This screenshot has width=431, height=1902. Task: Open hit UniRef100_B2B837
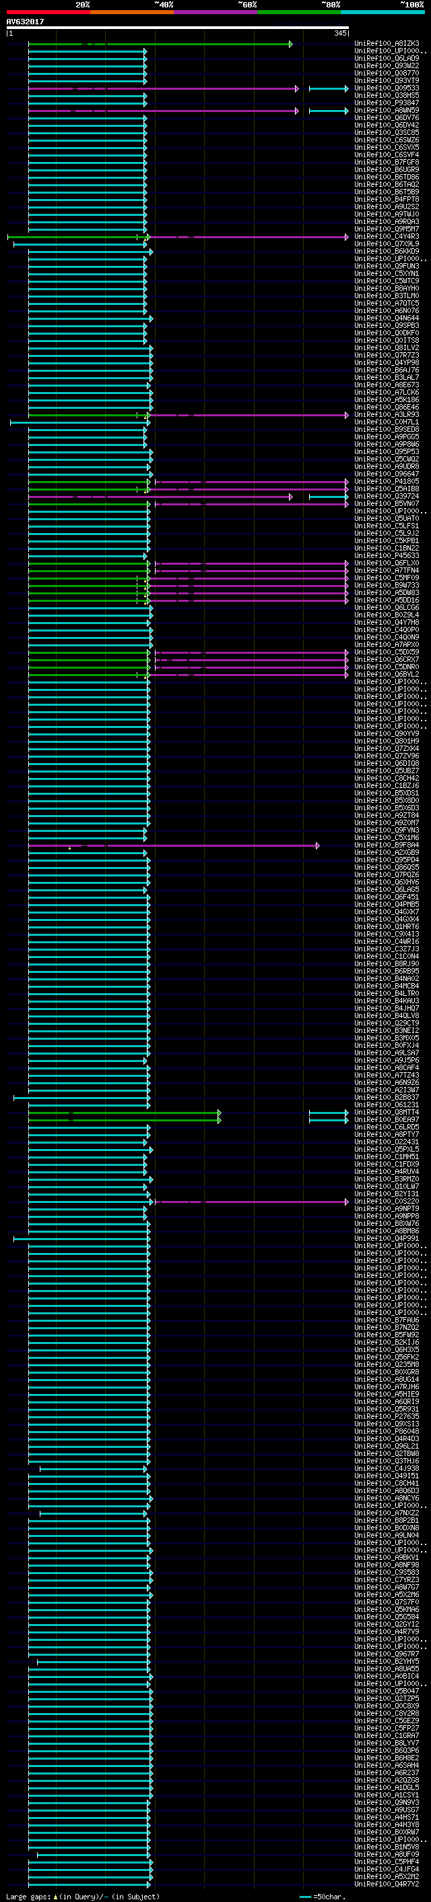(387, 1097)
